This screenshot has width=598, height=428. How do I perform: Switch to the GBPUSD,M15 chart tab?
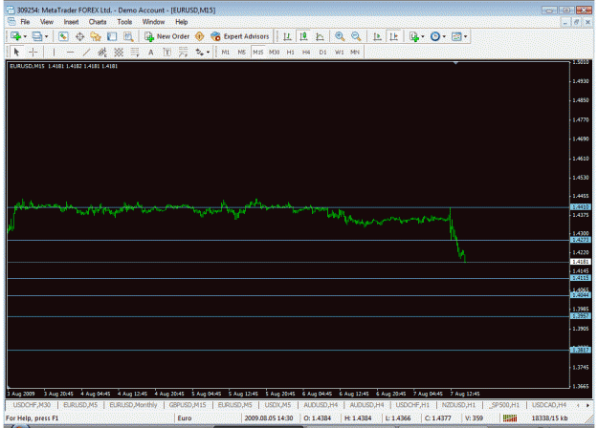(x=188, y=405)
